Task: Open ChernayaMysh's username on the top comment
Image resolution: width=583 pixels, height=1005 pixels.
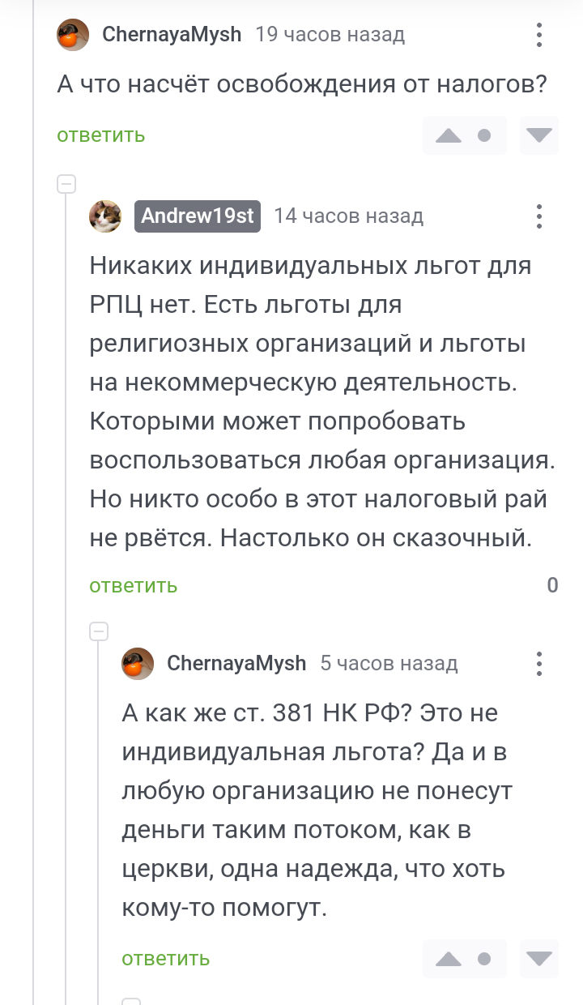Action: (x=172, y=35)
